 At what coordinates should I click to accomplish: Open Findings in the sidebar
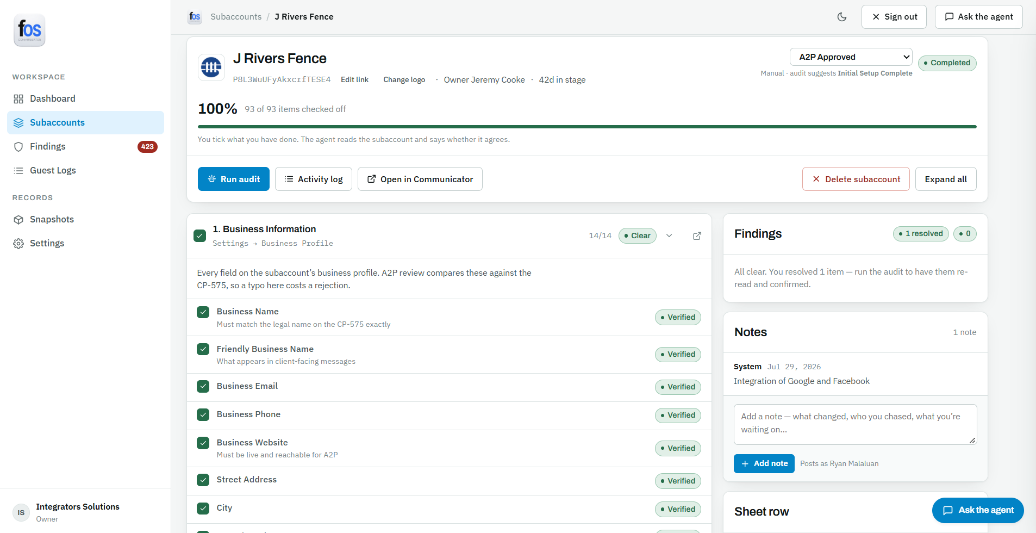tap(85, 146)
